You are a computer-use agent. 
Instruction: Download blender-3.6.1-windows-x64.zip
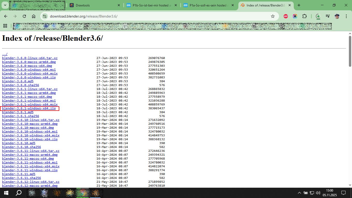coord(29,109)
